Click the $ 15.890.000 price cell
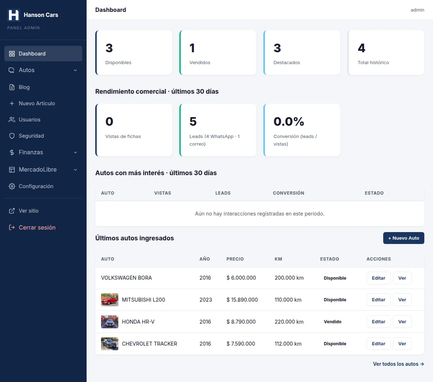 (x=242, y=300)
